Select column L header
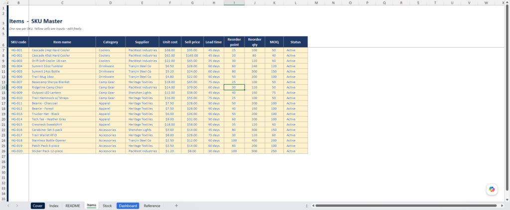The image size is (510, 210). click(295, 2)
